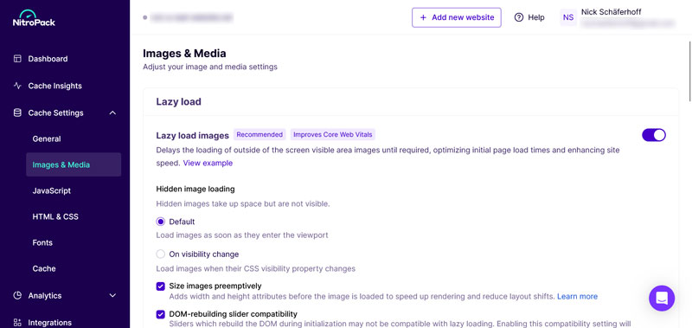
Task: Collapse the Cache Settings chevron
Action: 112,113
